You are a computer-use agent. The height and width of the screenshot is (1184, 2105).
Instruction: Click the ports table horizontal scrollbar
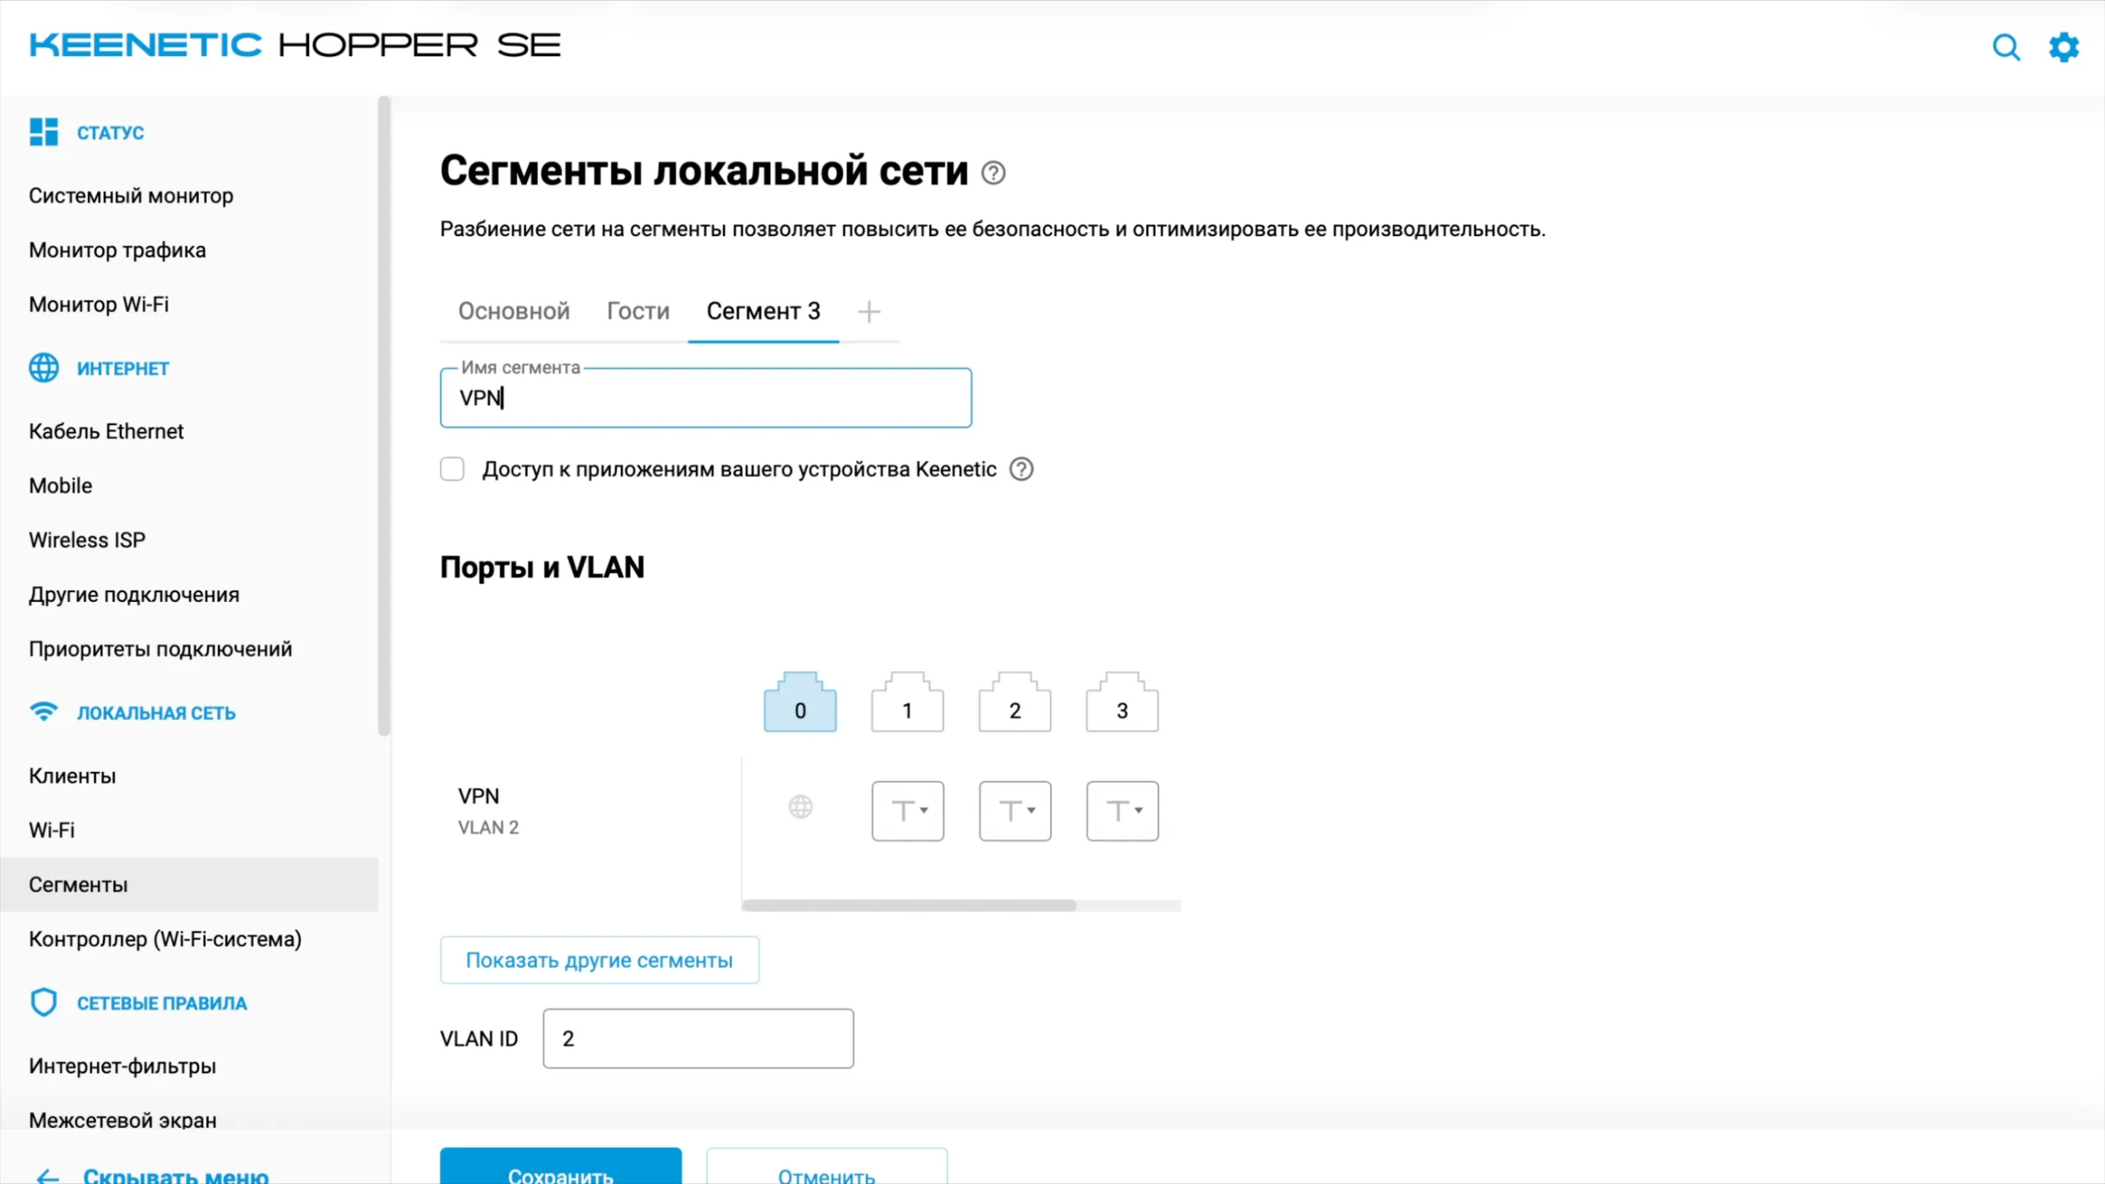(909, 905)
